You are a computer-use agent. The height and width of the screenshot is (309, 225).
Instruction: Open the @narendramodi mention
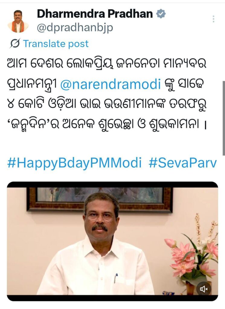point(111,84)
